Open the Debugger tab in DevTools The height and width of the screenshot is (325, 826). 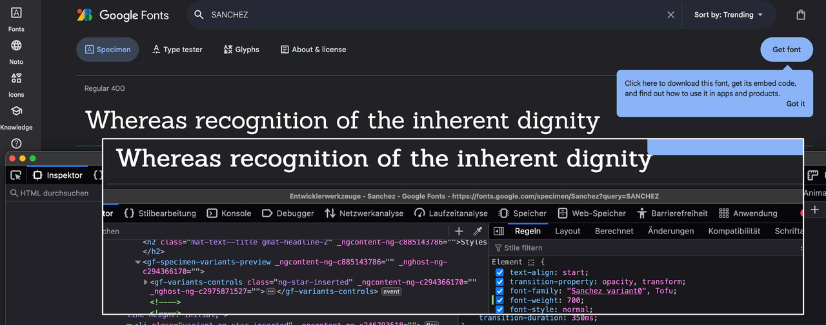[x=288, y=213]
